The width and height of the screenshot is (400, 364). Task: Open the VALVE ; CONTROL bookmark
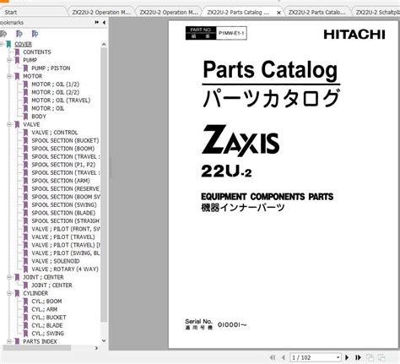54,133
